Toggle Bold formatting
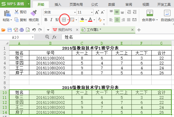Viewport: 174px width, 117px height. (x=46, y=20)
